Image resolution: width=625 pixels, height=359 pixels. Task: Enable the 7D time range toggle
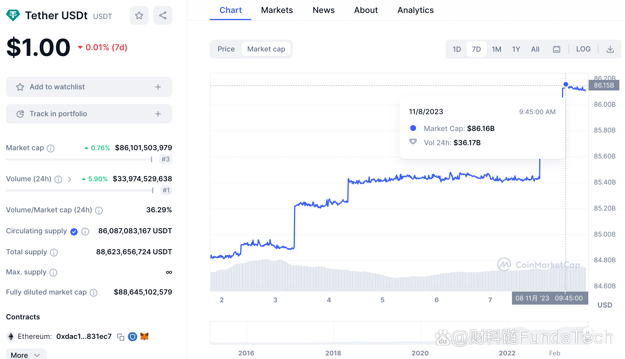pos(476,49)
